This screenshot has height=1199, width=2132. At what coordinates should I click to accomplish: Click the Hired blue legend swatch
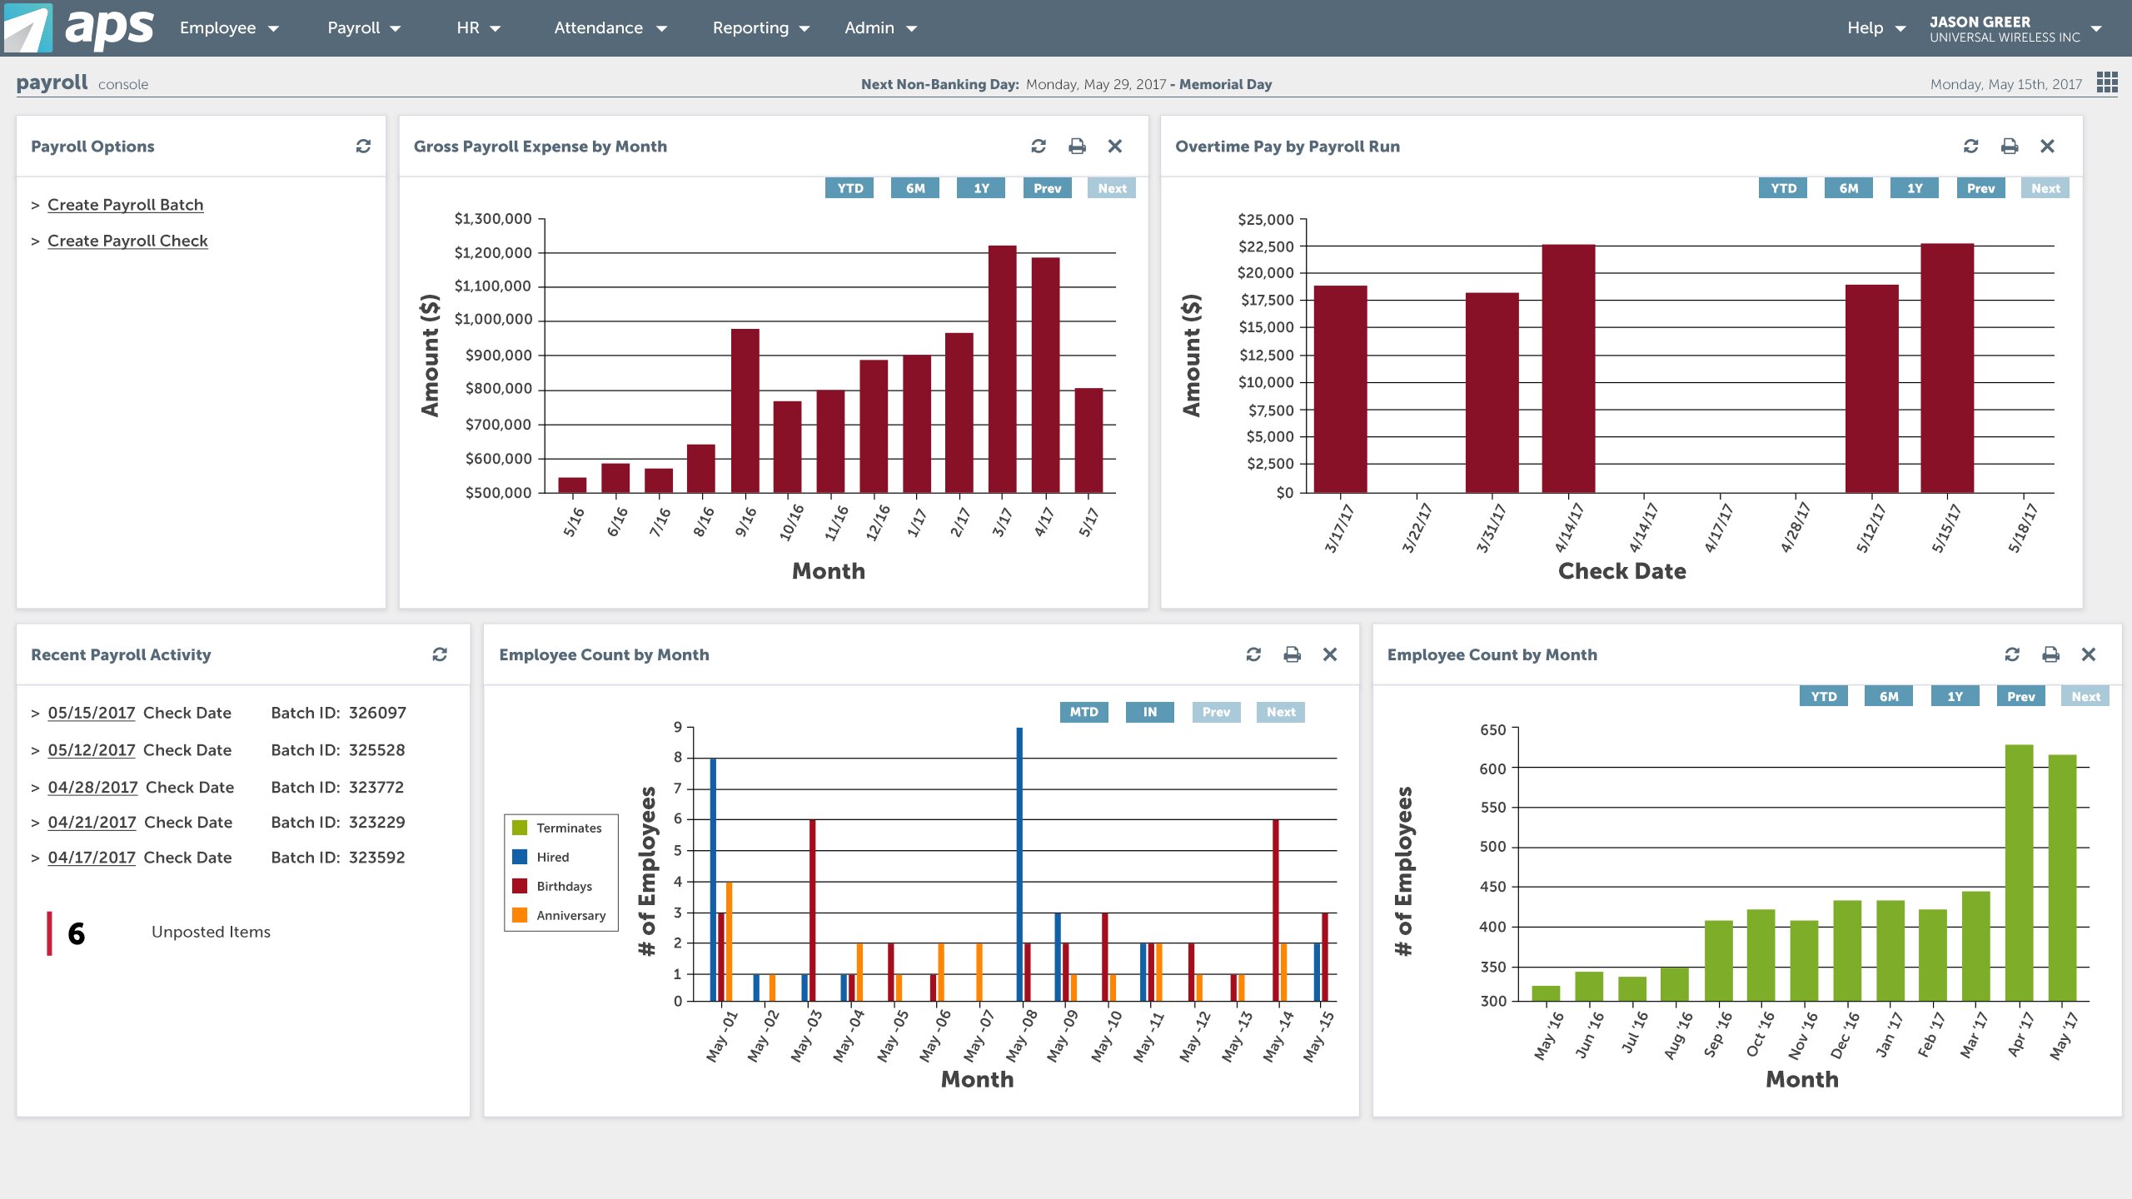(x=520, y=857)
